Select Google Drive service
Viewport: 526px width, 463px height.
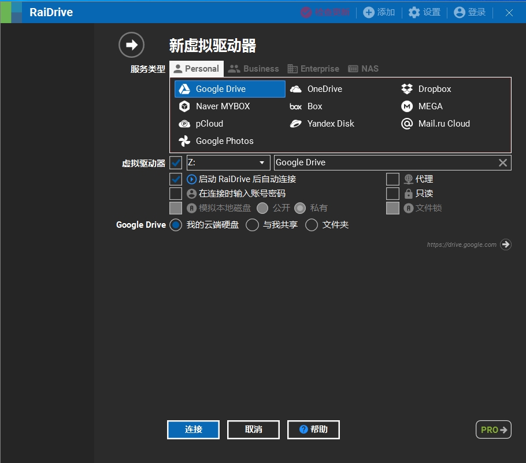coord(230,89)
